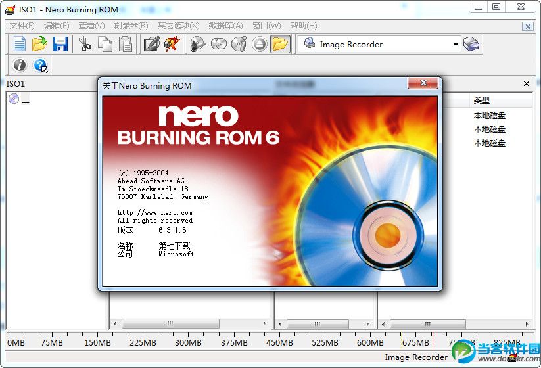Close the ISO1 compilation panel
Image resolution: width=541 pixels, height=368 pixels.
(x=527, y=84)
